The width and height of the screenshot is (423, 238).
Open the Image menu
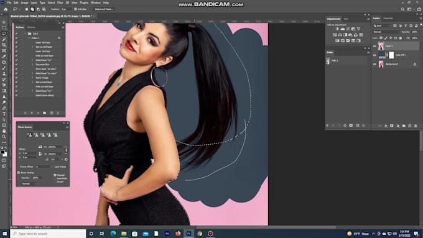click(24, 2)
